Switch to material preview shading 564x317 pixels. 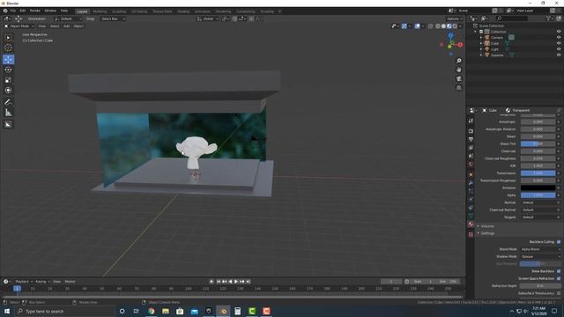(449, 26)
